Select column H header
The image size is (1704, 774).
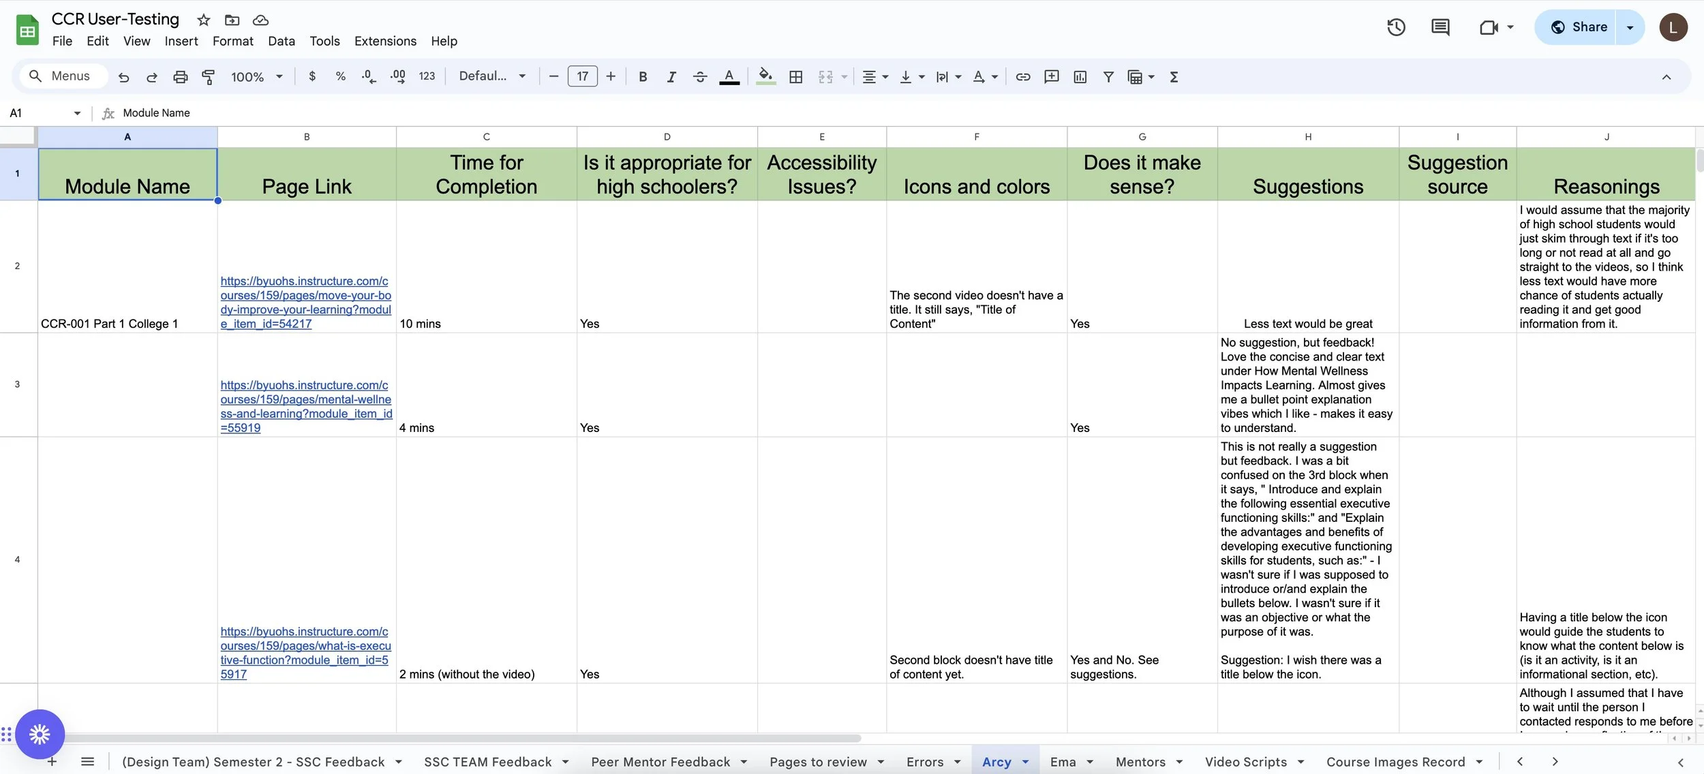1308,137
